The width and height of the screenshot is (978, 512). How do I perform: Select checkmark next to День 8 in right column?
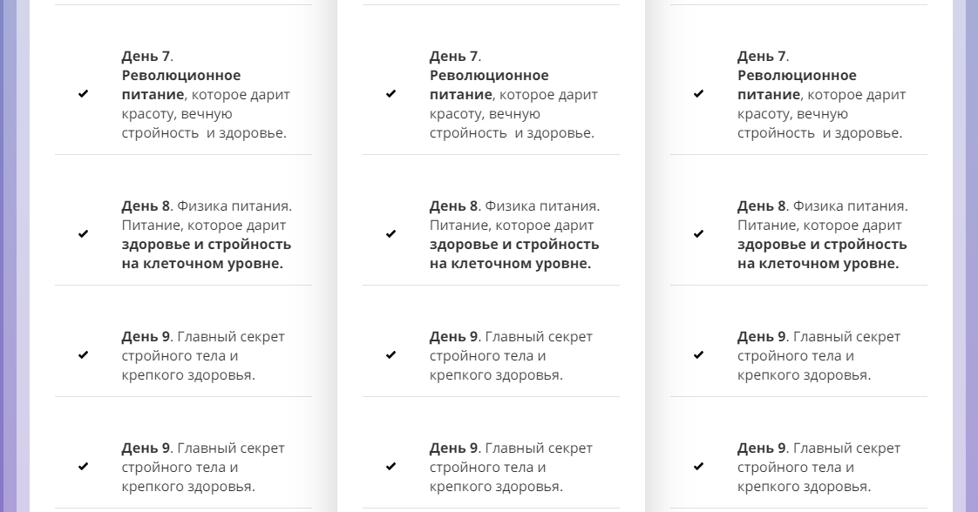coord(698,234)
